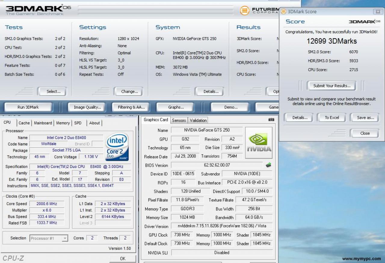Click the Resolution value 1280 x 1024
385x263 pixels.
[129, 39]
